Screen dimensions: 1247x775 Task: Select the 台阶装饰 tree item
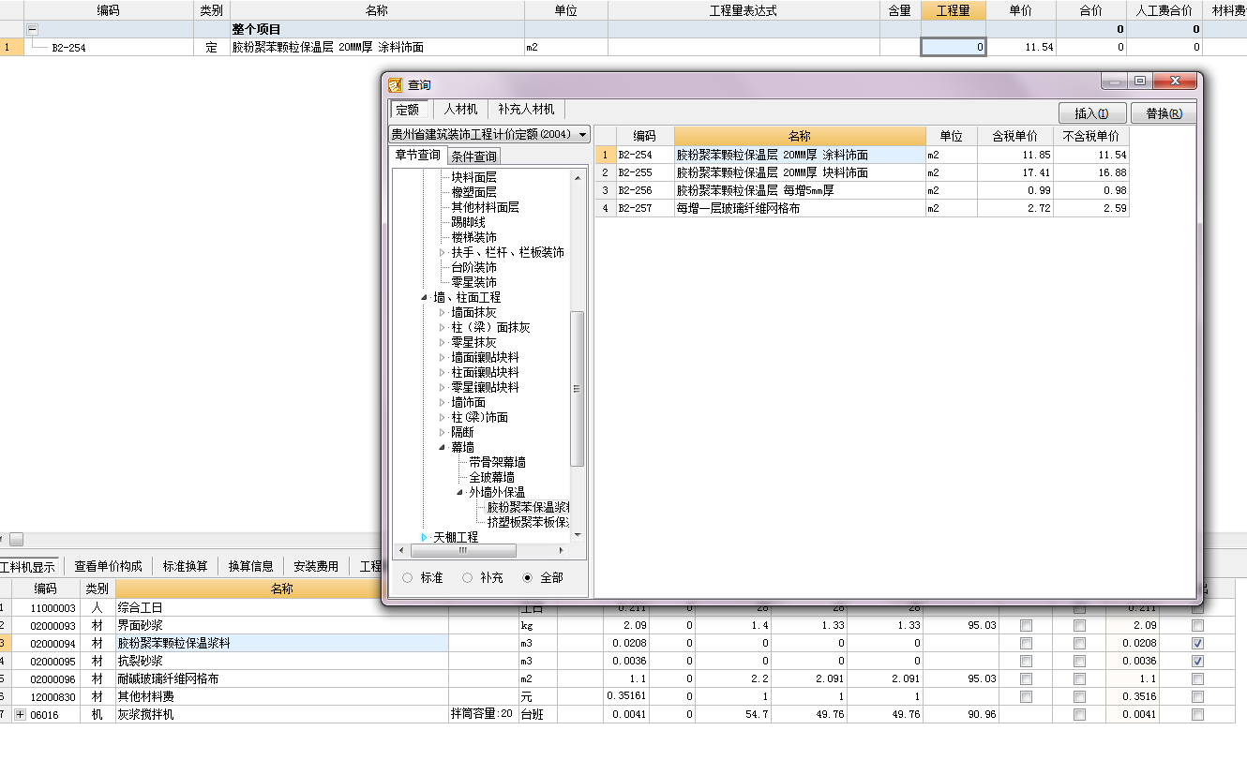pos(473,267)
